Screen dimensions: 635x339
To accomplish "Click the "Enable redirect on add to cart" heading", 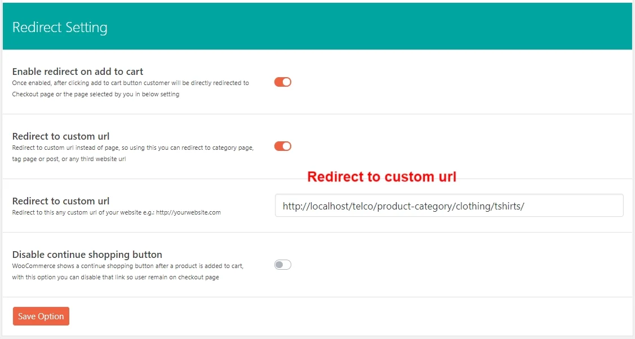I will click(77, 72).
